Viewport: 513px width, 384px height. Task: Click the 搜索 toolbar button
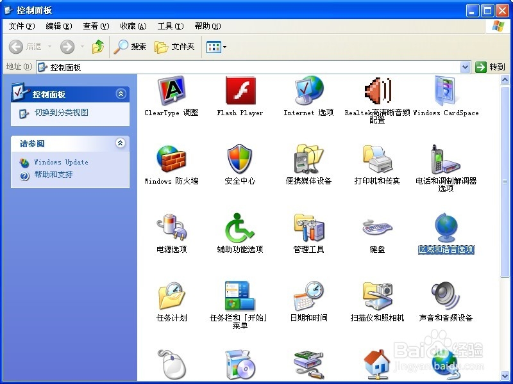coord(130,47)
